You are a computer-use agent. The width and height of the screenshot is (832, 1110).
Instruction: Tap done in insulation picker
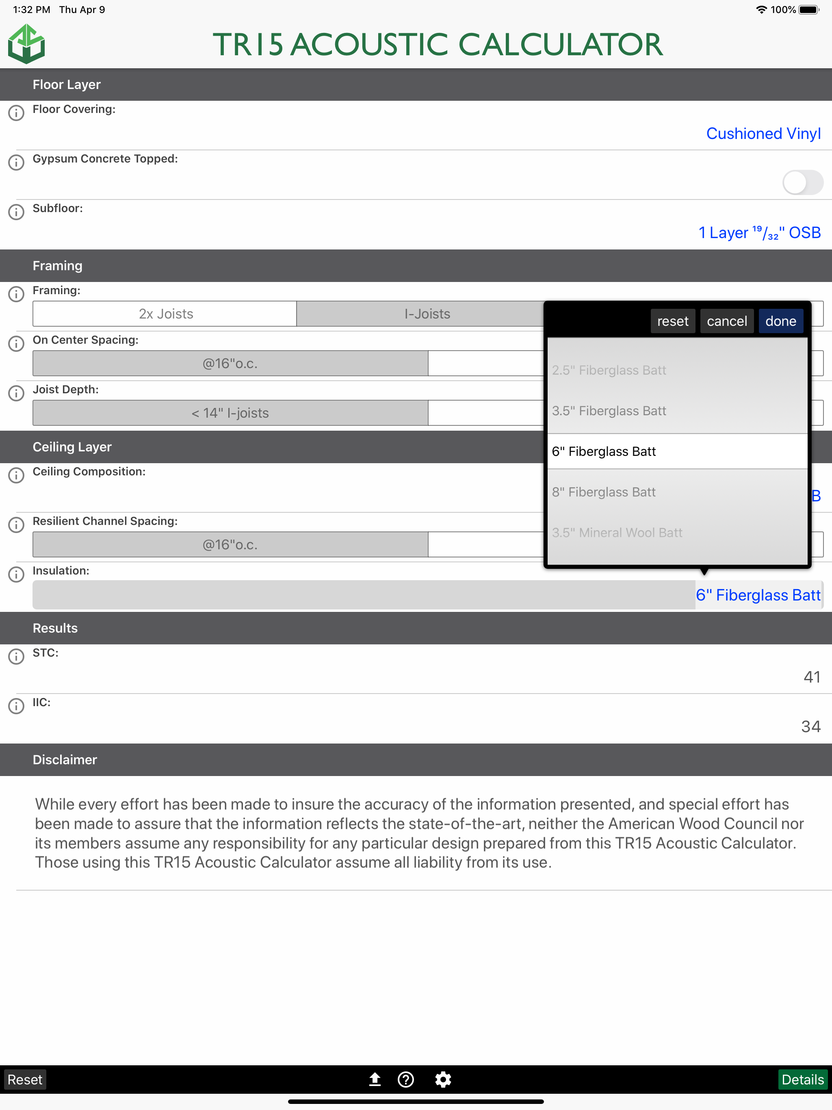tap(781, 321)
